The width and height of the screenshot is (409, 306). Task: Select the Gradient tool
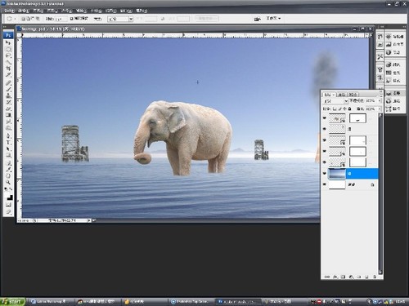[8, 116]
